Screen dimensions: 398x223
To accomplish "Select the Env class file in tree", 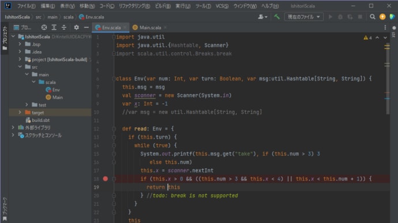I will click(53, 90).
